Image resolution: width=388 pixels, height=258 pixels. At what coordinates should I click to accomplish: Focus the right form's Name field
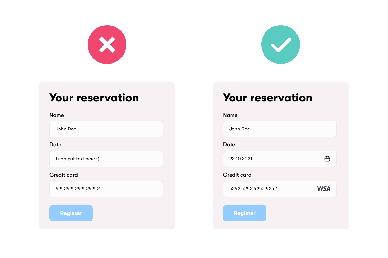coord(280,129)
